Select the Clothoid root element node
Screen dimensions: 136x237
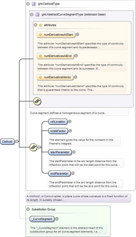pos(7,142)
